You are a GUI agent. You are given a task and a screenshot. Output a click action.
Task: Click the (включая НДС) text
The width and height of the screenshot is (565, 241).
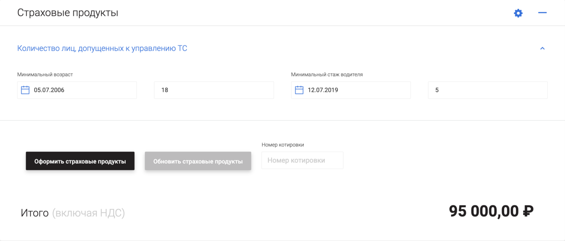[x=88, y=213]
